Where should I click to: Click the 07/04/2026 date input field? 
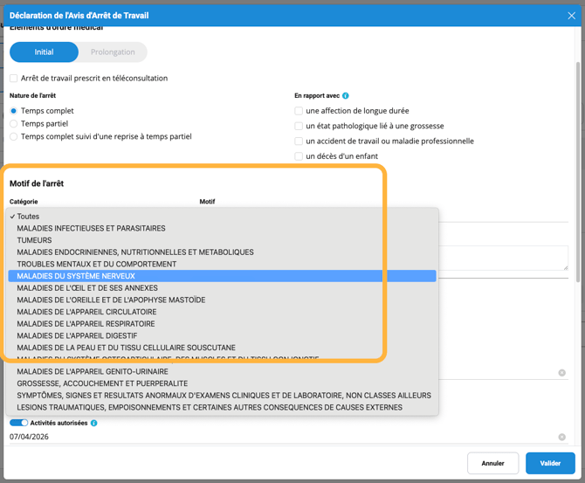(x=262, y=437)
